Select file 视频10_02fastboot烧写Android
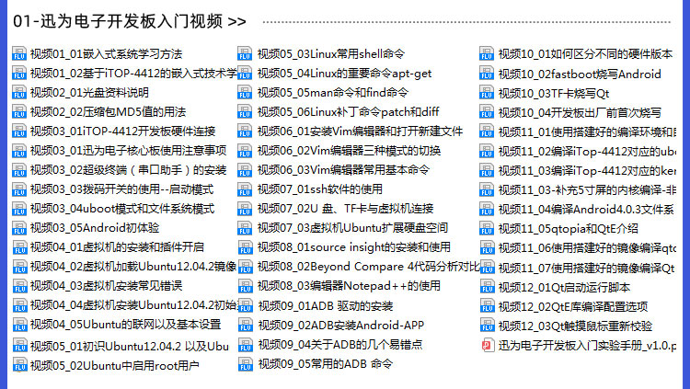This screenshot has height=389, width=690. (x=580, y=74)
